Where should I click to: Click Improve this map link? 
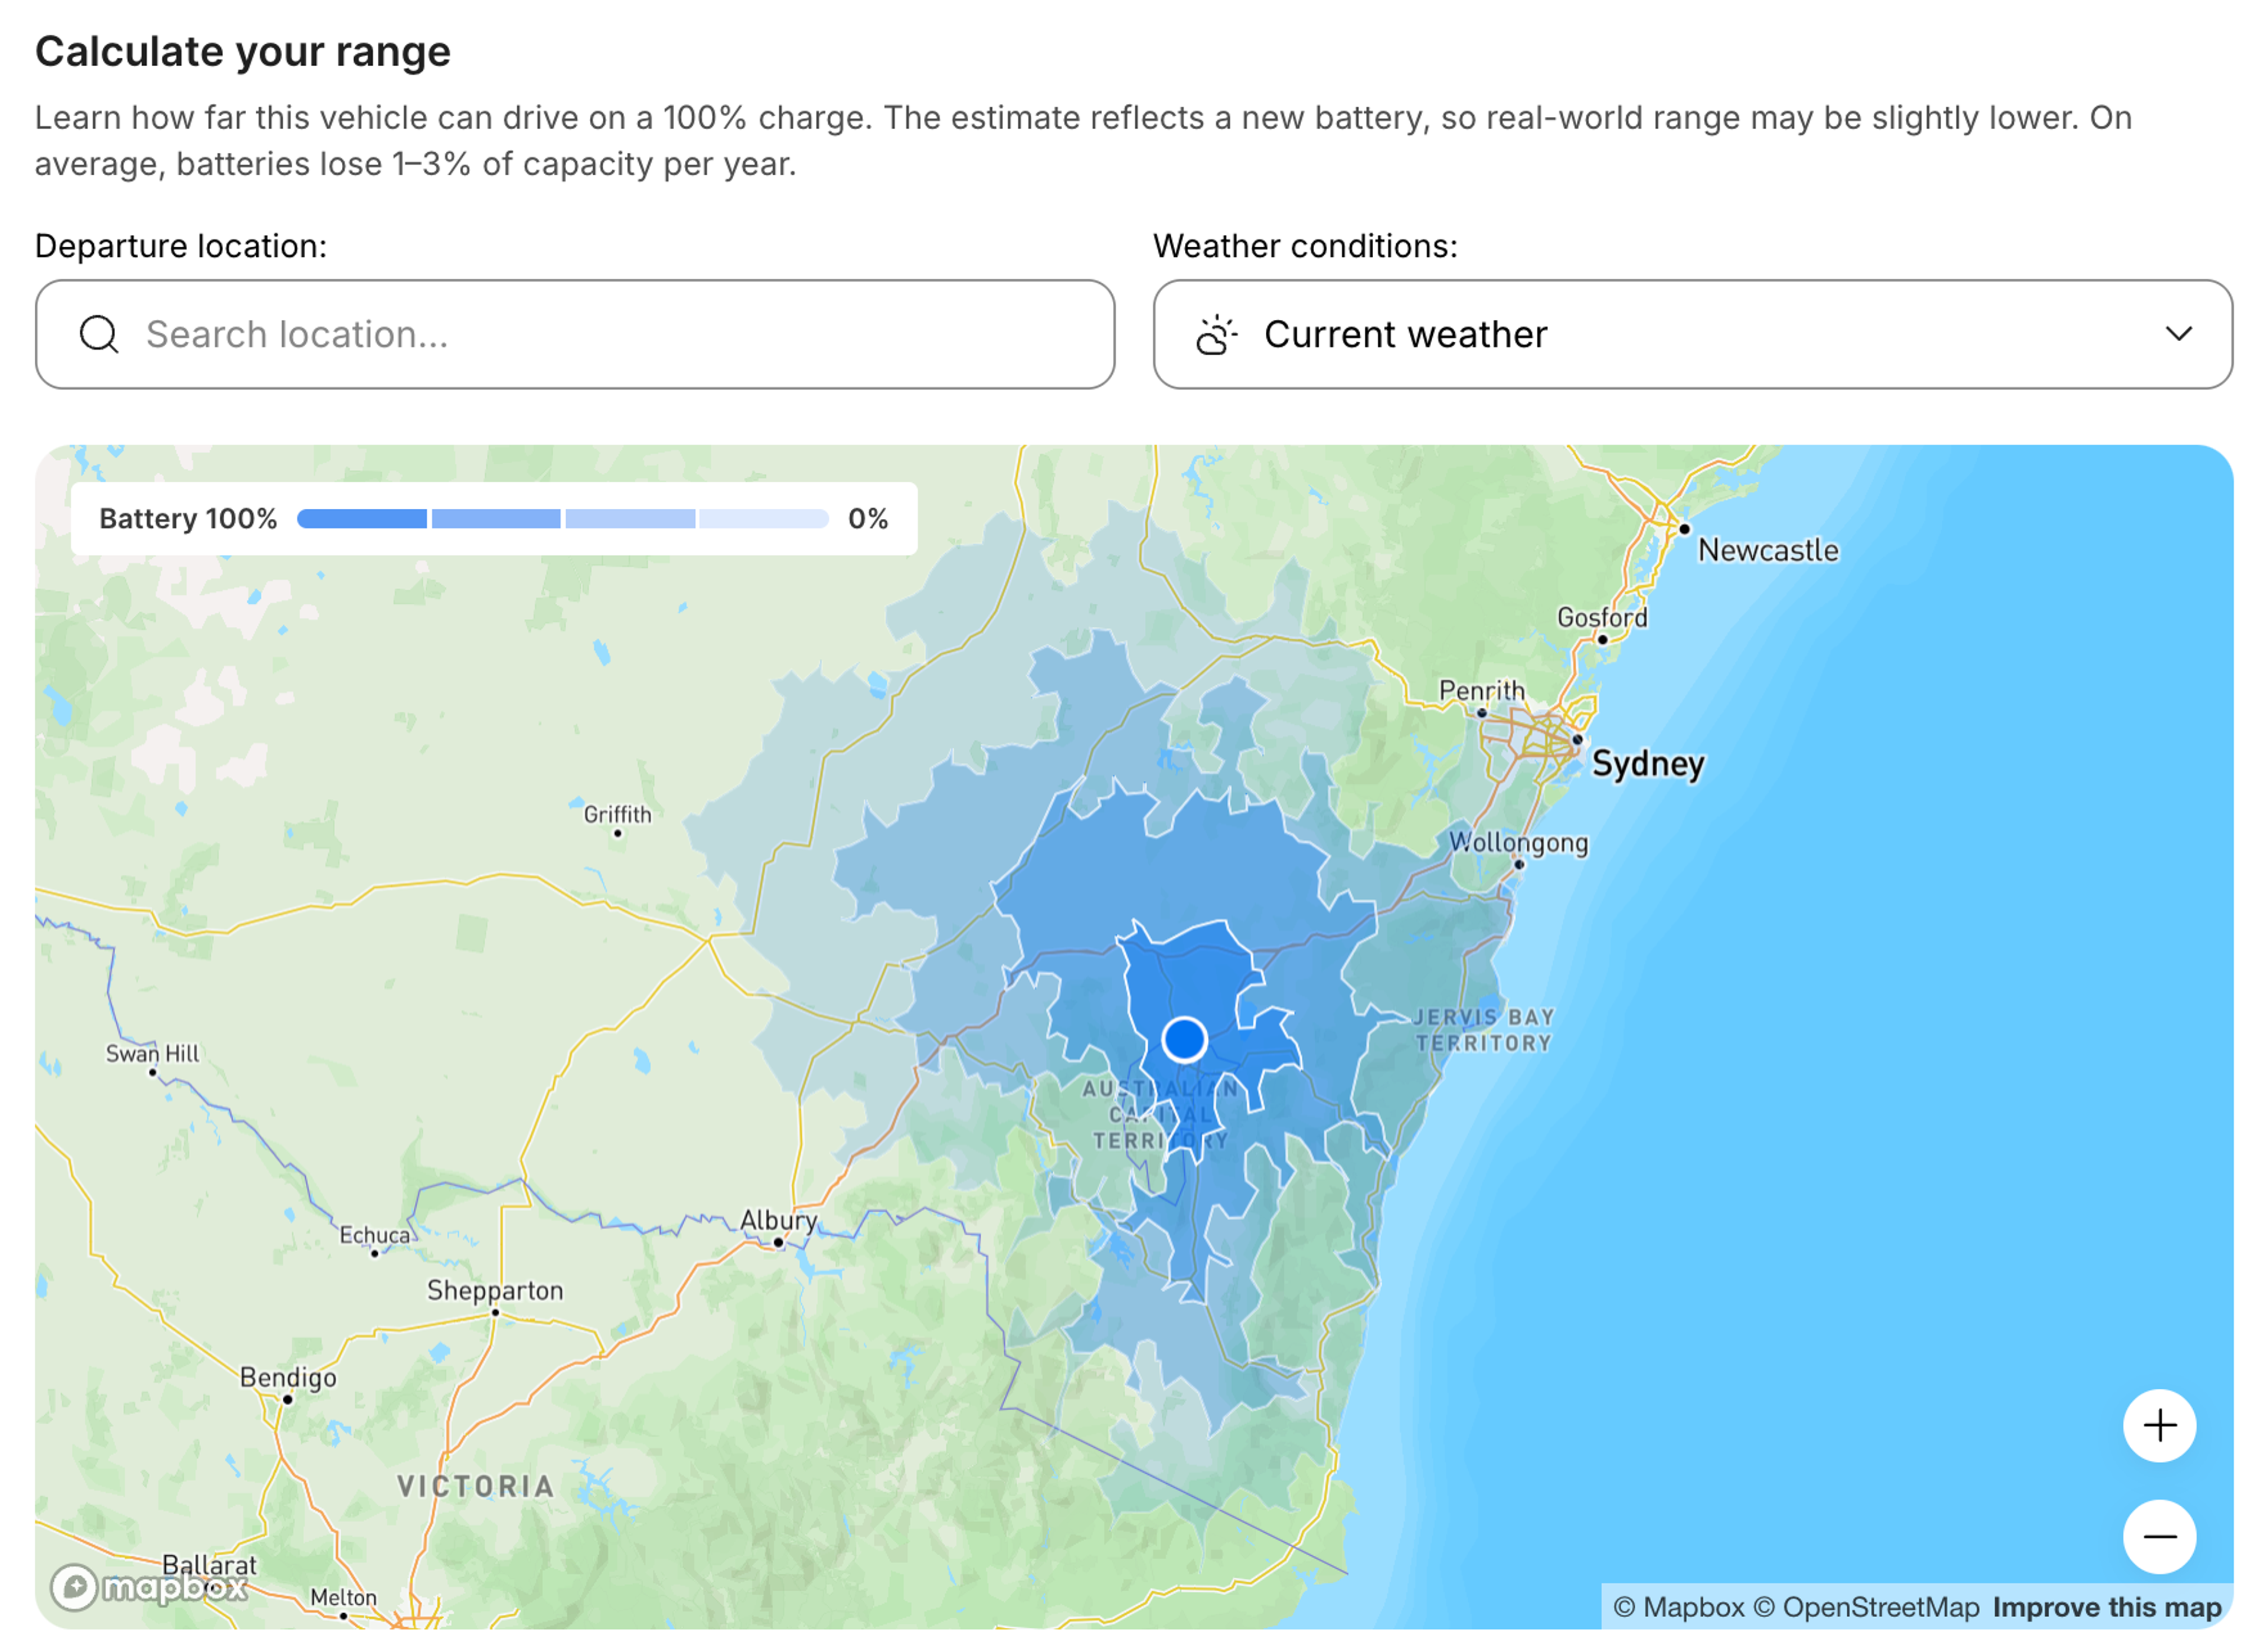(2106, 1608)
